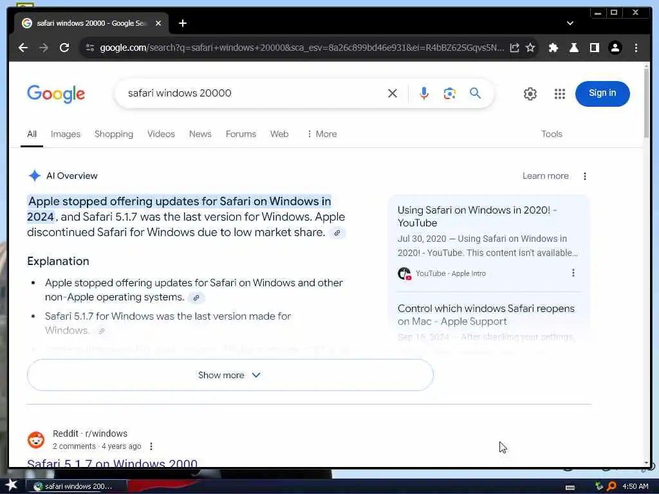659x494 pixels.
Task: Click the Sign in button
Action: tap(602, 93)
